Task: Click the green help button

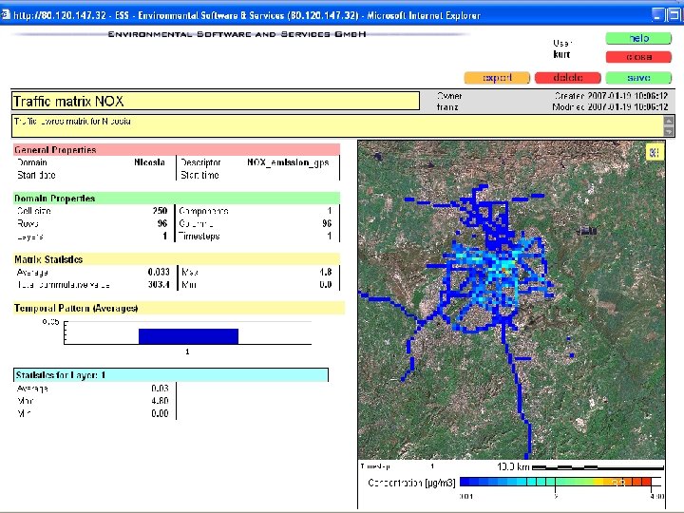Action: pos(637,38)
